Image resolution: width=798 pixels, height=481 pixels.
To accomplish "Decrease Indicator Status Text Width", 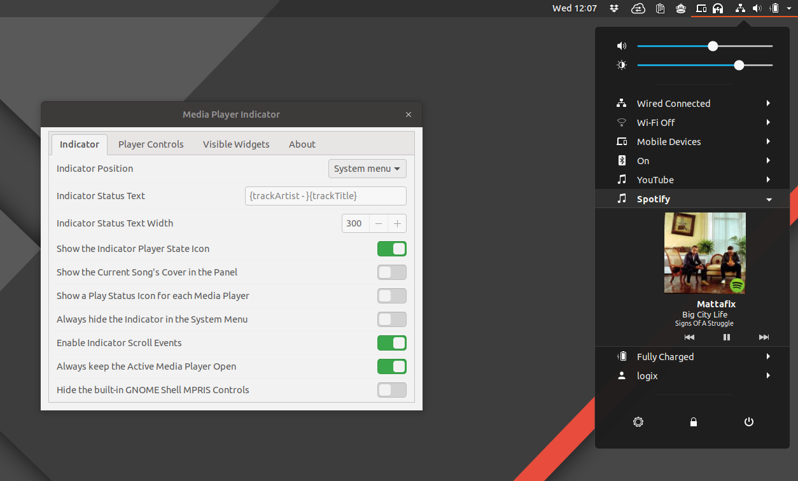I will click(379, 223).
